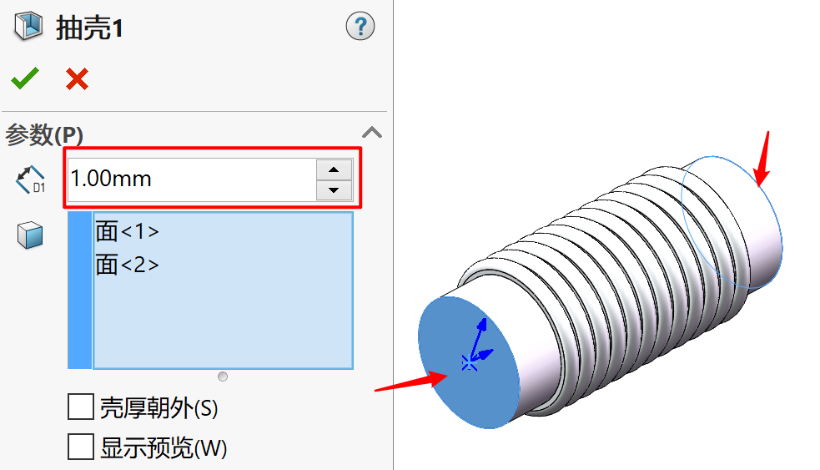The image size is (820, 470).
Task: Select 面<2> in the face list
Action: click(x=127, y=265)
